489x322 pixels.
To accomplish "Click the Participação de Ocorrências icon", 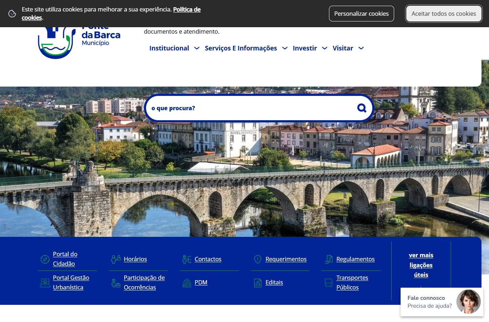I will [116, 283].
